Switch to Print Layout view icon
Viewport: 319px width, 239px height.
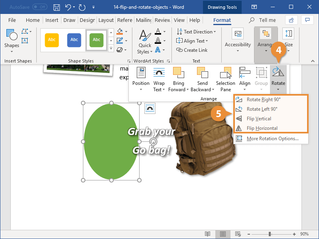tap(223, 234)
